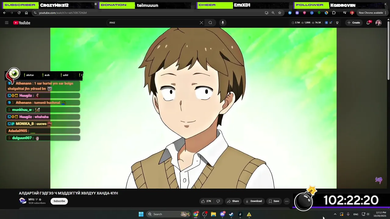Like the video with 27K likes
This screenshot has width=390, height=219.
coord(206,201)
